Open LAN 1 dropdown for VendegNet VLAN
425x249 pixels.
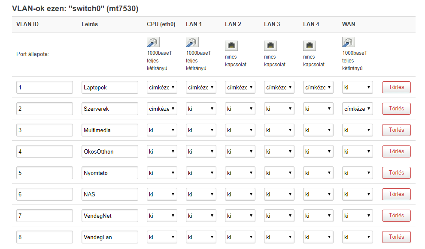(201, 216)
